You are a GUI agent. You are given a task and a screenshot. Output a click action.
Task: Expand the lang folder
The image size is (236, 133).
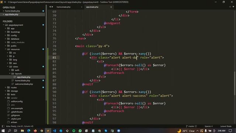click(x=8, y=60)
